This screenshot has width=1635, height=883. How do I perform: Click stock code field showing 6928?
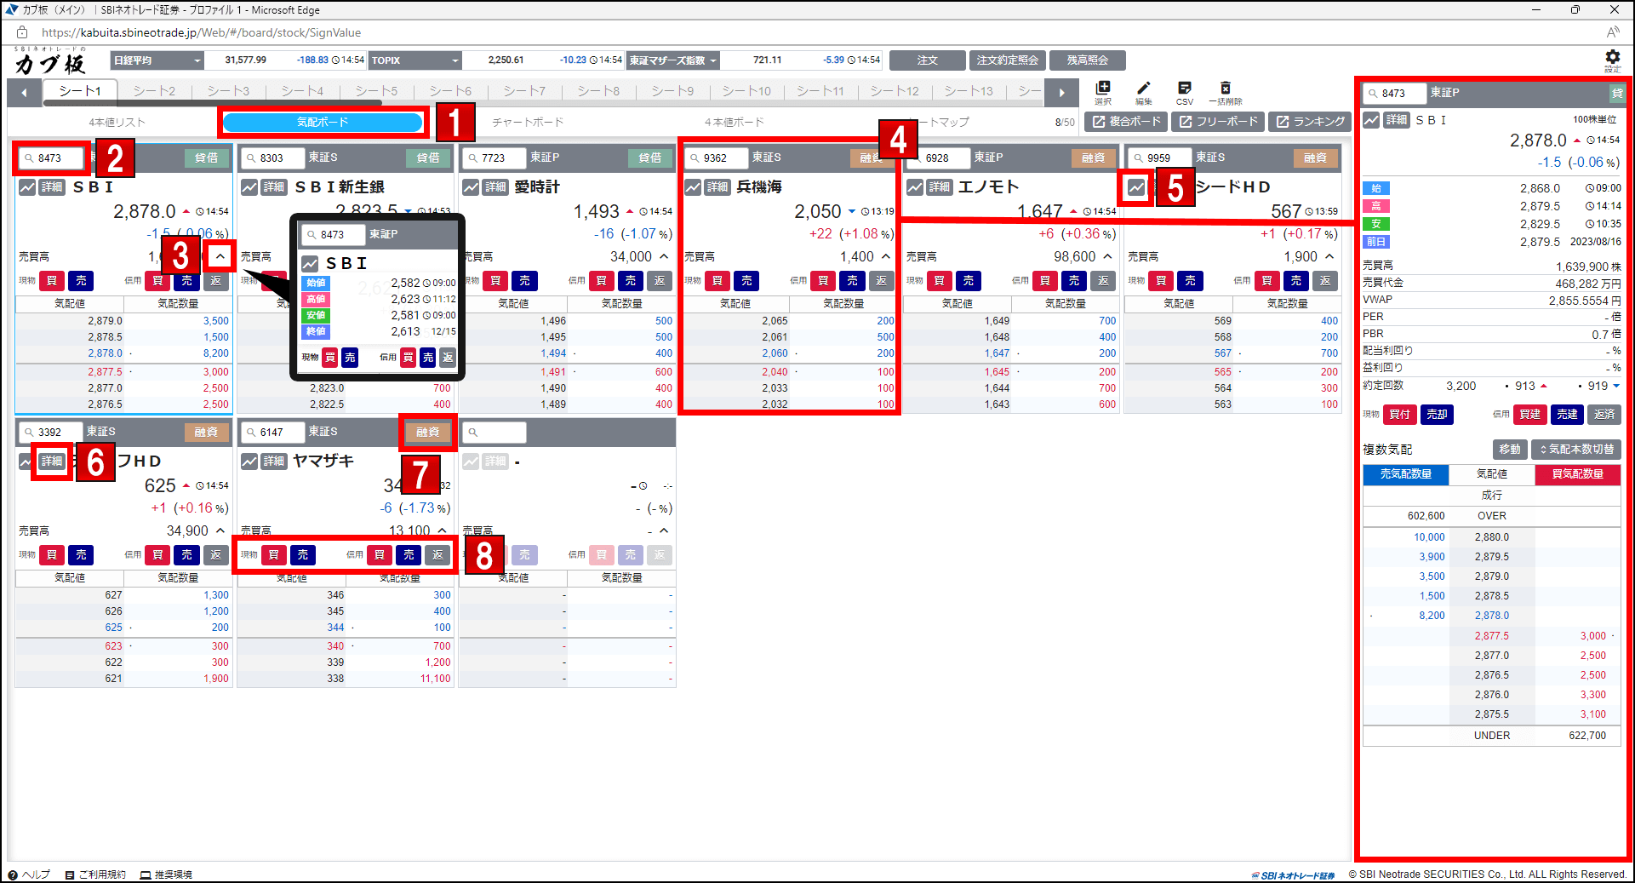pos(939,158)
